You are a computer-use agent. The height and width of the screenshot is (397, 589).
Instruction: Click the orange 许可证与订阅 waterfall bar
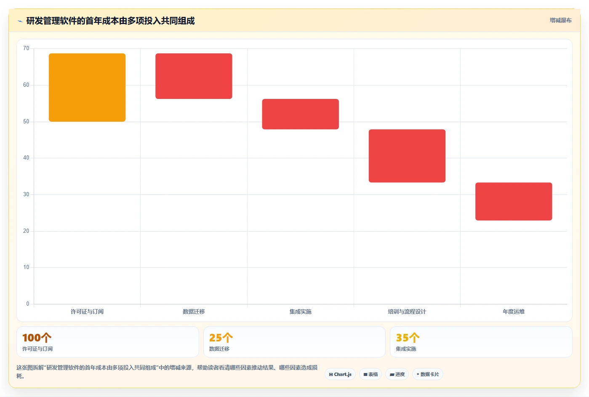pyautogui.click(x=87, y=88)
